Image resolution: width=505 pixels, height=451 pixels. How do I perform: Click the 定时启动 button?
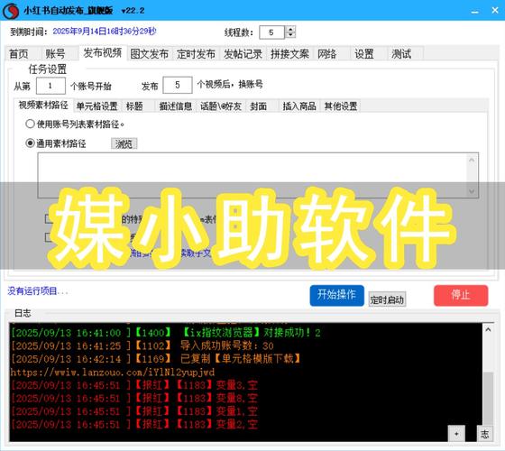[387, 299]
